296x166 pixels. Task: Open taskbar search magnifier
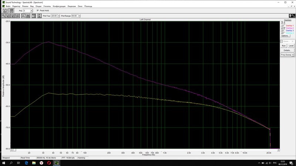click(11, 163)
